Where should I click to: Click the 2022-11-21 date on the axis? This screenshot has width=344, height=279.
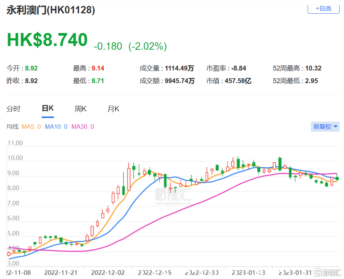click(61, 273)
